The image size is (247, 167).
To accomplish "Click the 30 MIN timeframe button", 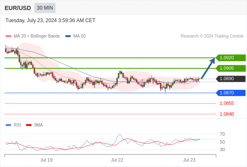I will tap(45, 8).
